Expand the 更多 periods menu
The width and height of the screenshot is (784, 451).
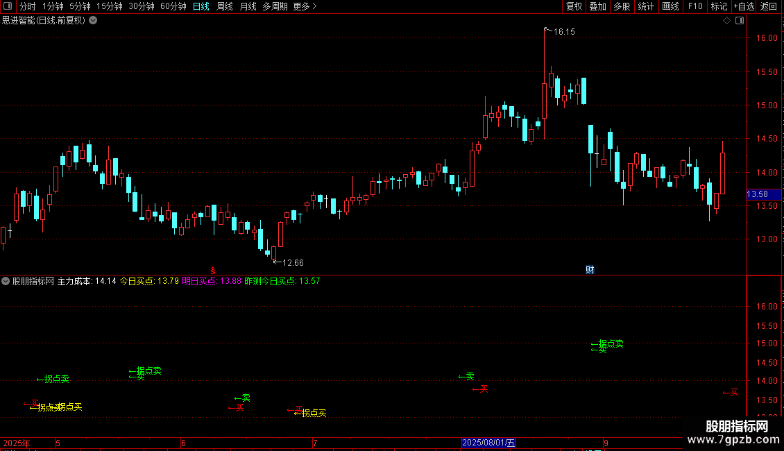pos(305,6)
